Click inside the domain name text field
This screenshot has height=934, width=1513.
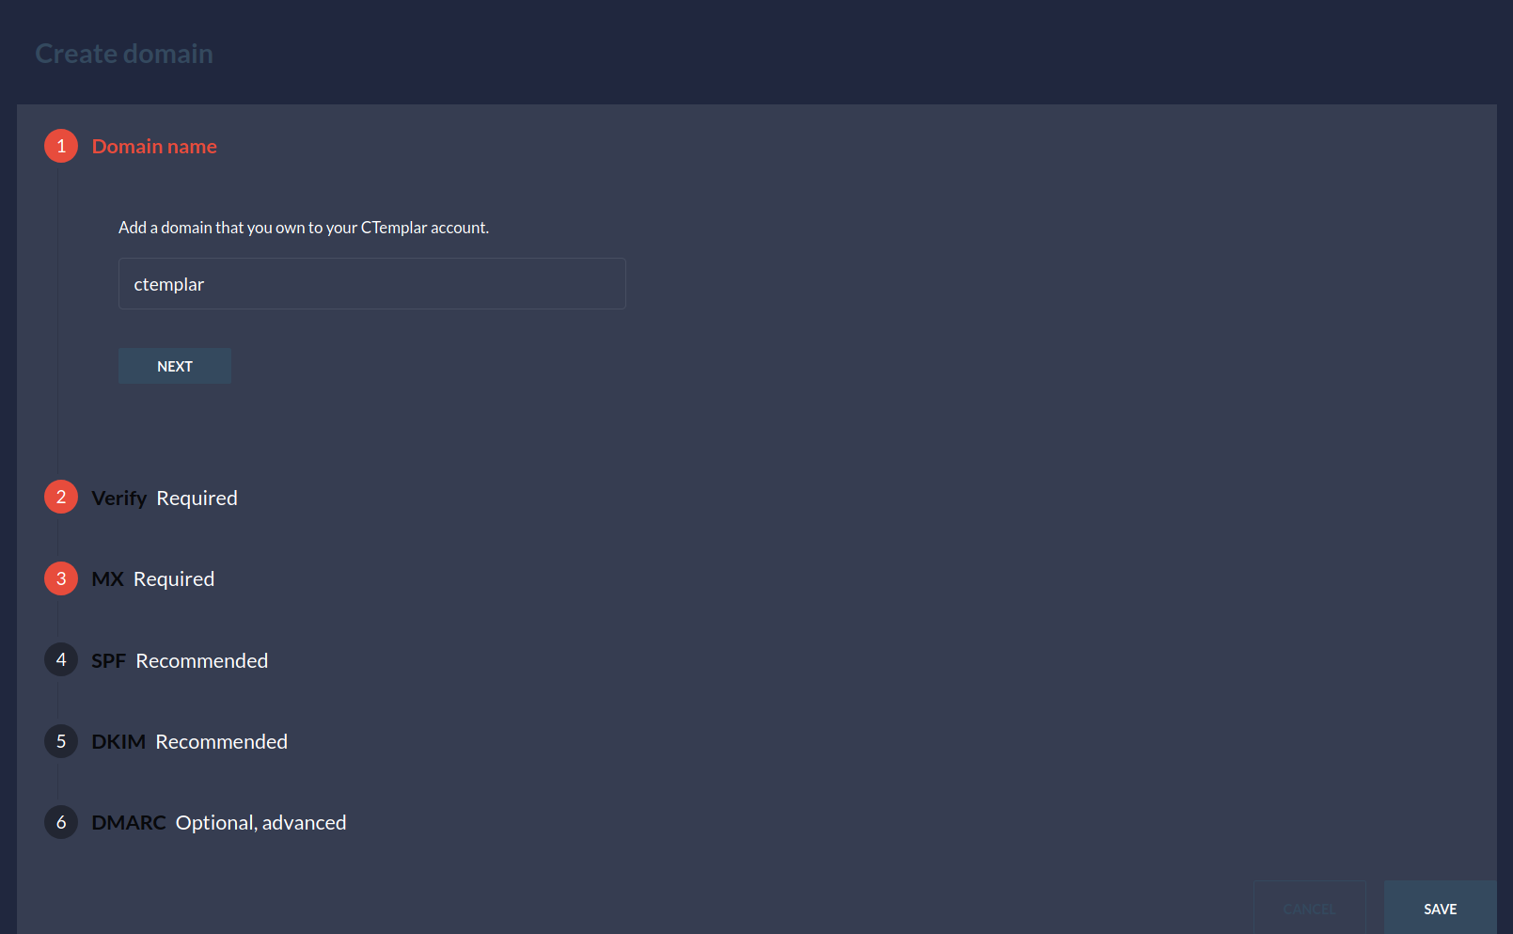(x=371, y=283)
